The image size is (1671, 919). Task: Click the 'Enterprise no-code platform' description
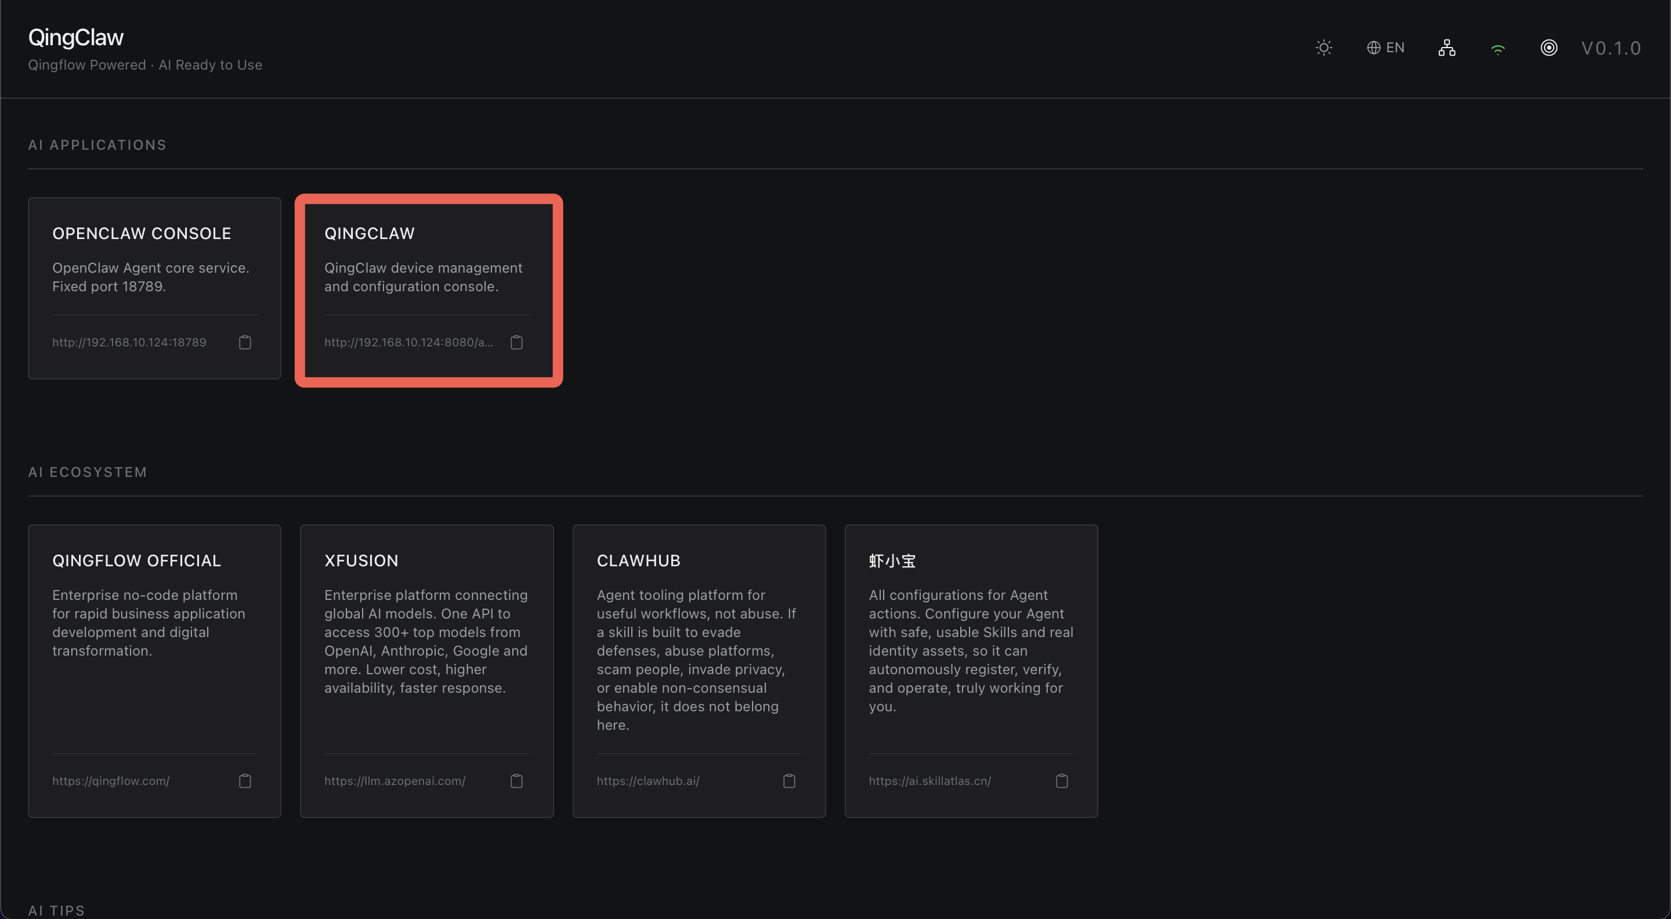pos(149,623)
